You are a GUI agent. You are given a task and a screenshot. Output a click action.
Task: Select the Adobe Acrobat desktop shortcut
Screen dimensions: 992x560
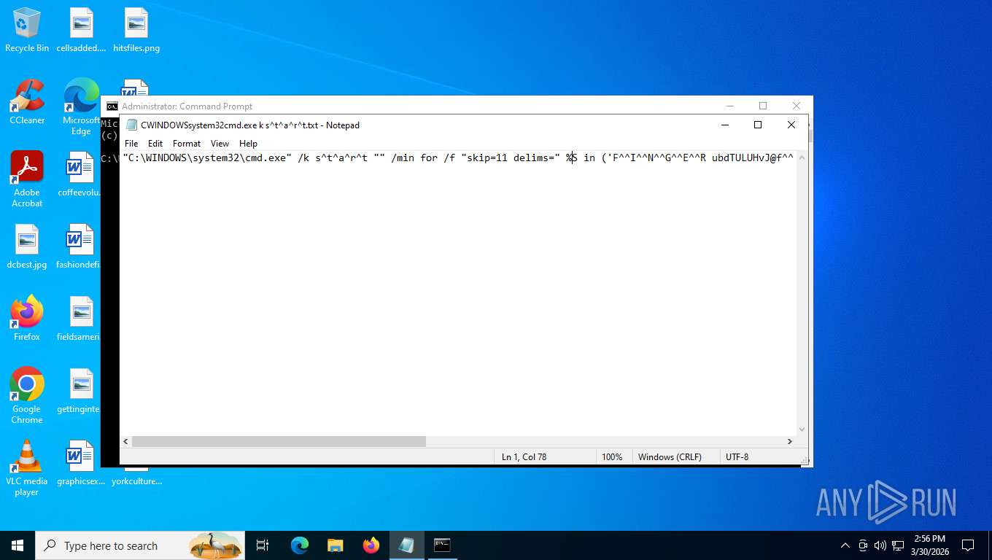point(27,179)
